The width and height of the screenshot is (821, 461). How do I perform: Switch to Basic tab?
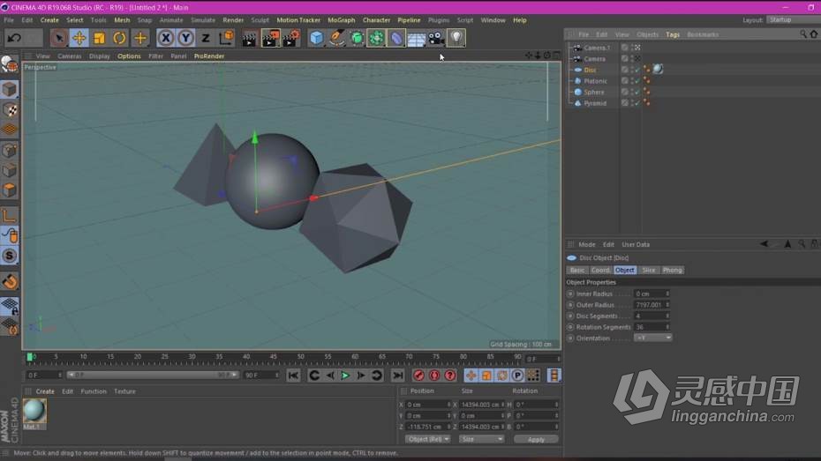click(577, 271)
